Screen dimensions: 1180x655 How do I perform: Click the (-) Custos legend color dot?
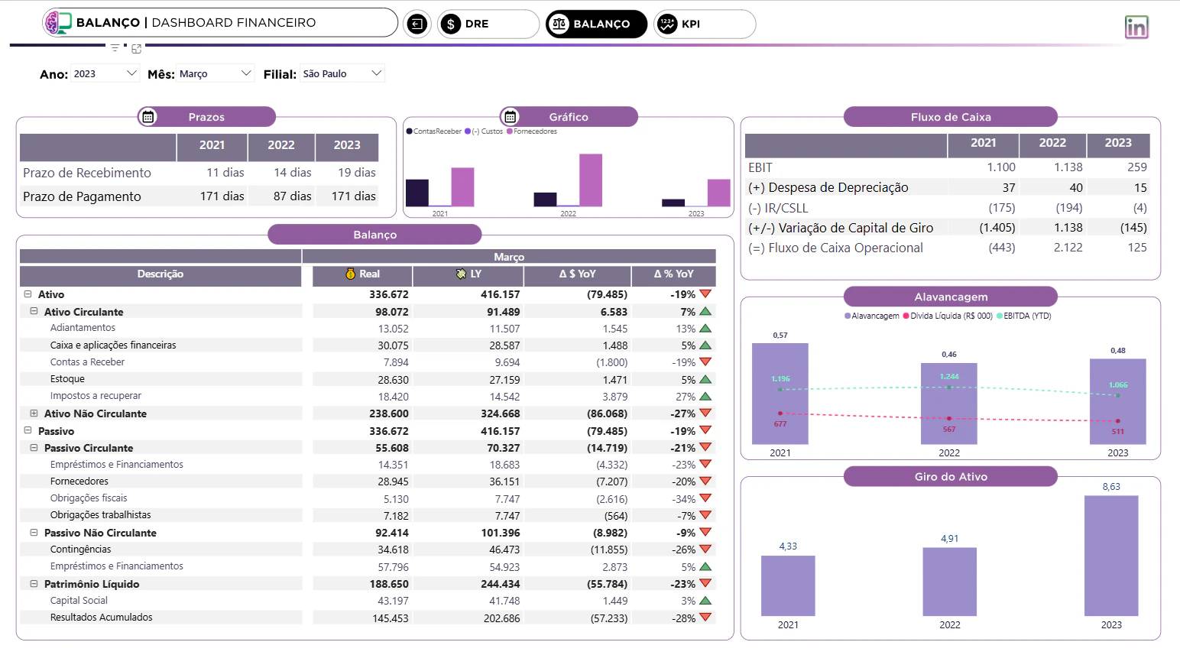[468, 131]
